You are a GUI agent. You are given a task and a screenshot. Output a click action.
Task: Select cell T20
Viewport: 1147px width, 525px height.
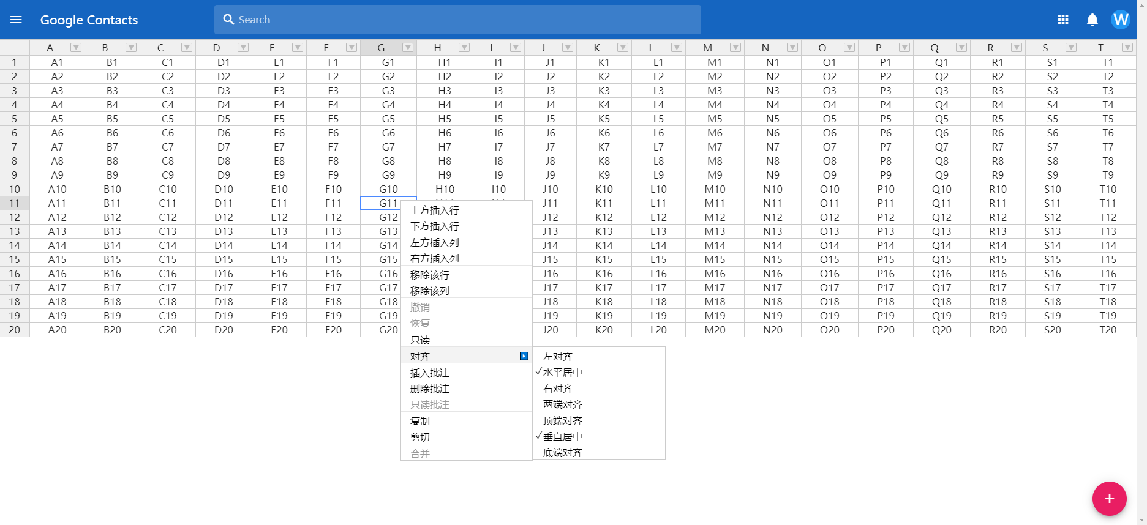[1108, 330]
